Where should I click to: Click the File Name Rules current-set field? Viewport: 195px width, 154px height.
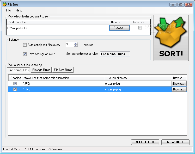tap(115, 54)
